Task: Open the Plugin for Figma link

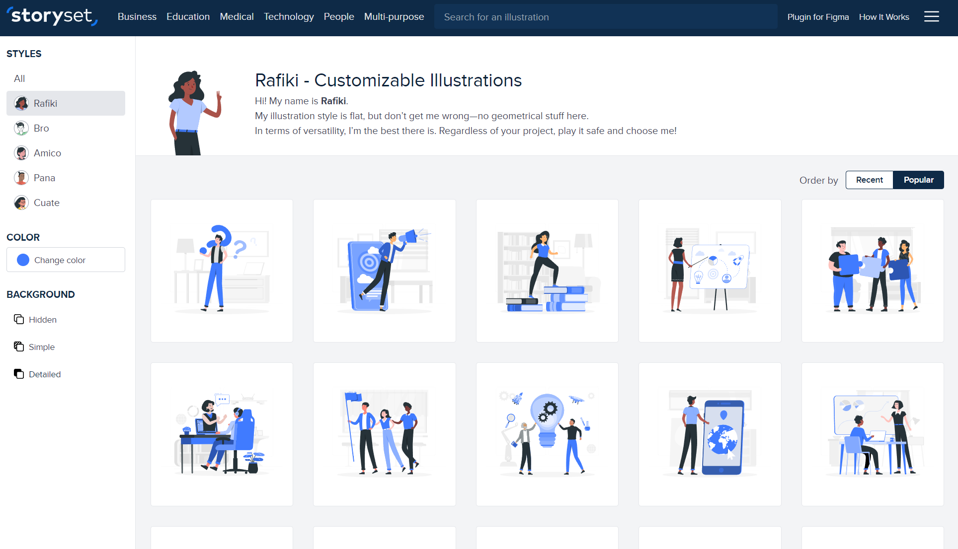Action: (818, 17)
